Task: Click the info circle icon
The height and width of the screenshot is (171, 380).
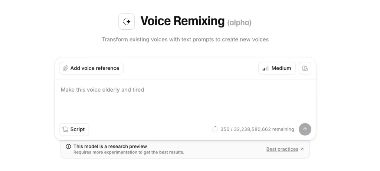Action: pos(68,147)
